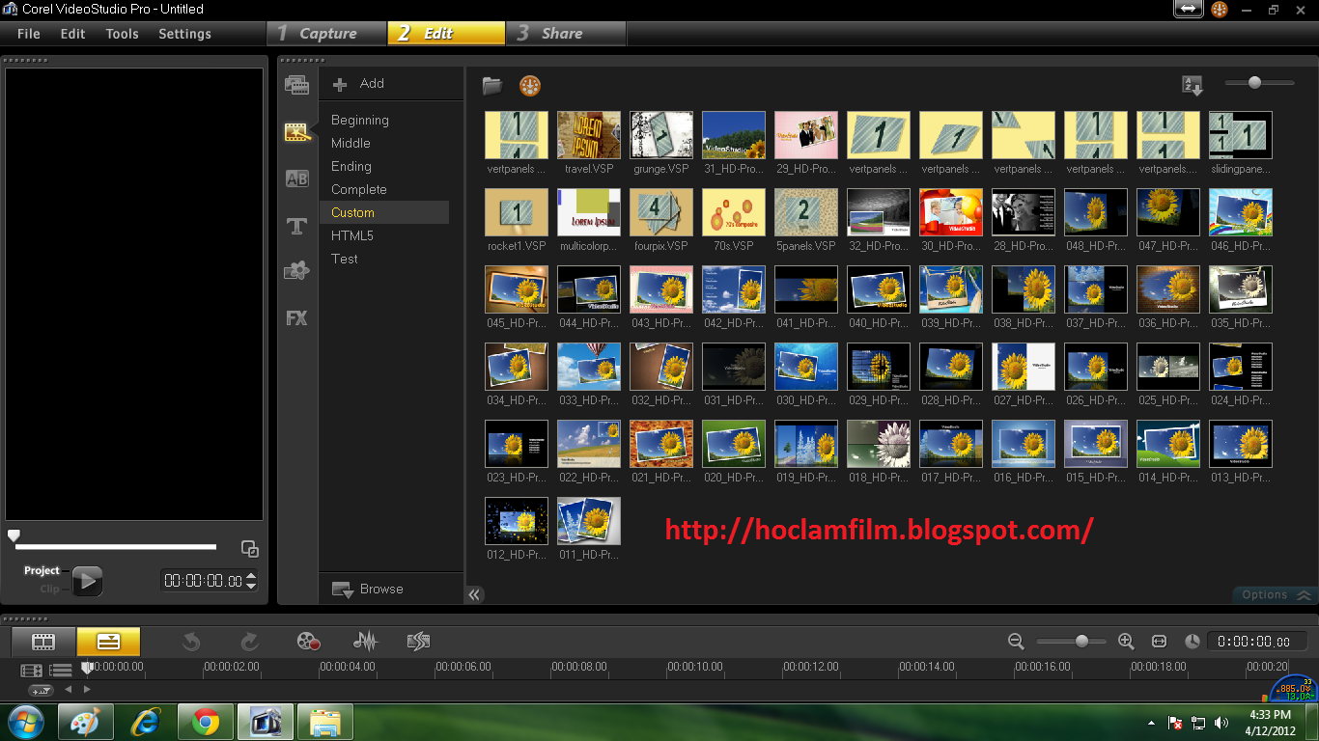Select Clip playback mode
1319x741 pixels.
pyautogui.click(x=50, y=589)
